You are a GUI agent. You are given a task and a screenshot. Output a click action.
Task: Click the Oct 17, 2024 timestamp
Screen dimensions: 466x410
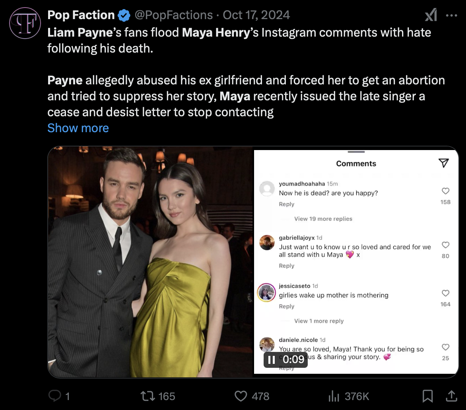pyautogui.click(x=256, y=15)
